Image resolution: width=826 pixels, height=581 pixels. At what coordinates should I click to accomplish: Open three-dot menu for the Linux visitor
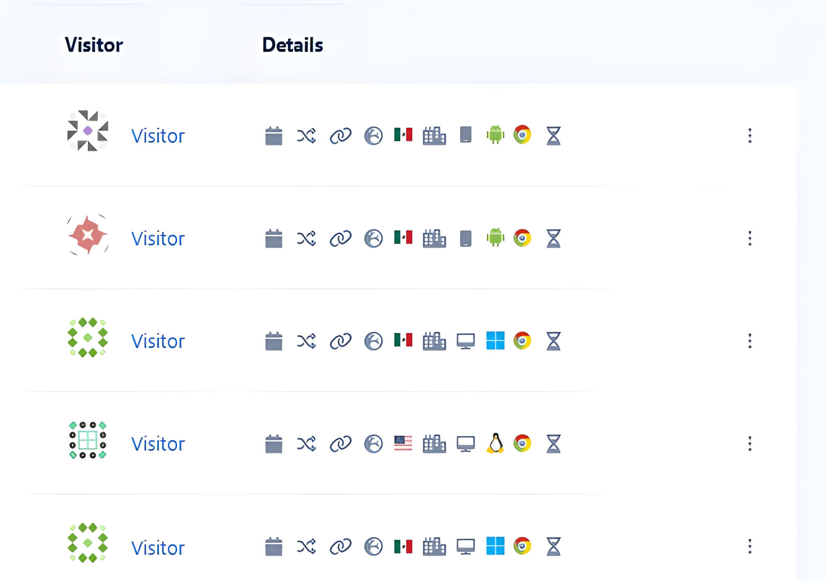click(750, 444)
